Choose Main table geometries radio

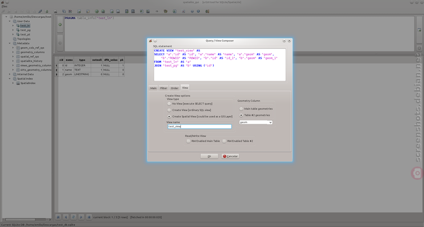(241, 109)
